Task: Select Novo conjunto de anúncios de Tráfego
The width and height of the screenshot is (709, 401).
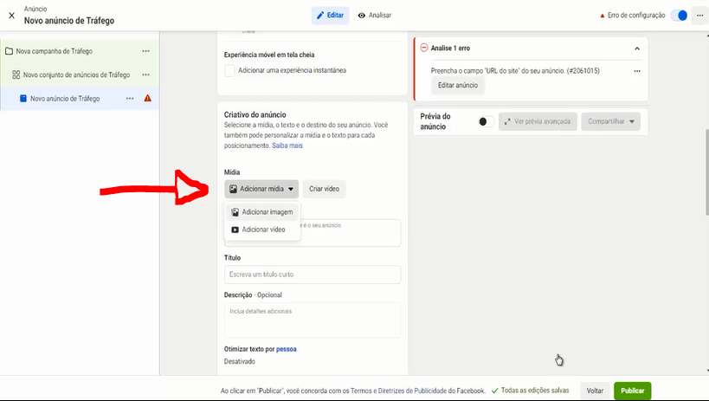Action: [76, 74]
